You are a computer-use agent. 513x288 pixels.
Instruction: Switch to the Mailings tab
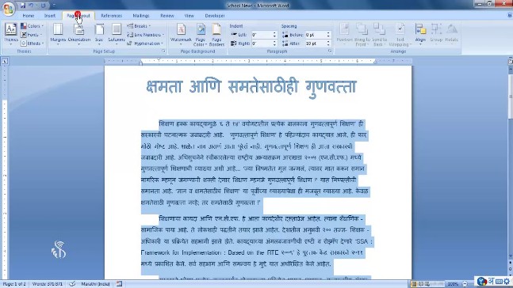[141, 16]
